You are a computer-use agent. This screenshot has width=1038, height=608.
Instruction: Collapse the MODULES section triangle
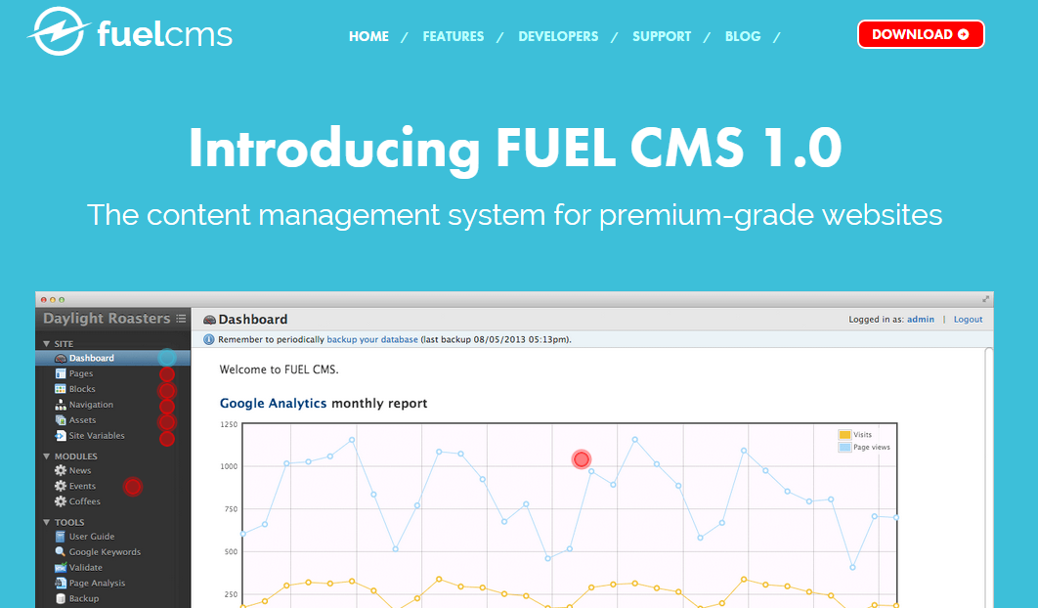point(46,456)
